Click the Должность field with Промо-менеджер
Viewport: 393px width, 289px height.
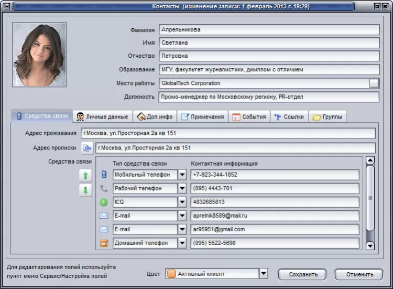pos(269,97)
